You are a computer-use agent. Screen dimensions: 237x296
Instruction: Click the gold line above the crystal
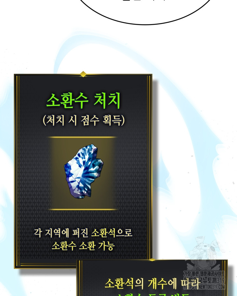click(82, 137)
